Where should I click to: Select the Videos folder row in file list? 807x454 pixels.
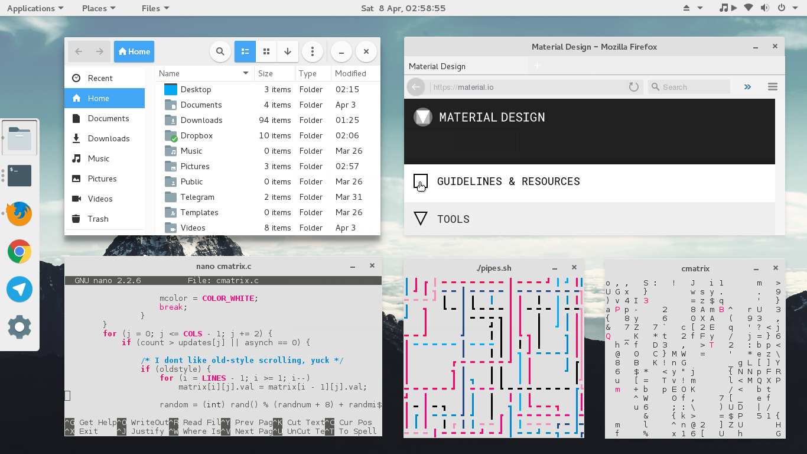click(x=268, y=228)
